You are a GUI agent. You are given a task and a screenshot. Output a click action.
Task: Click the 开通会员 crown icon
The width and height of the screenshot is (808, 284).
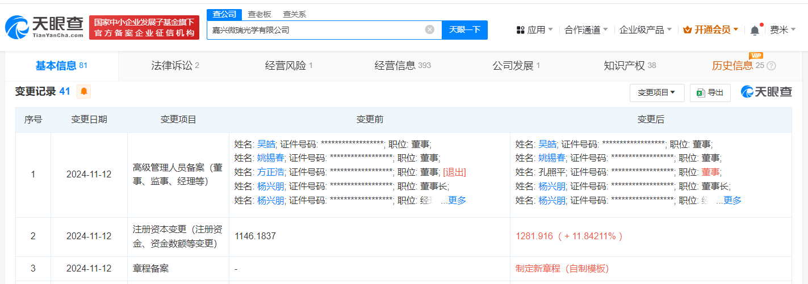[x=687, y=30]
